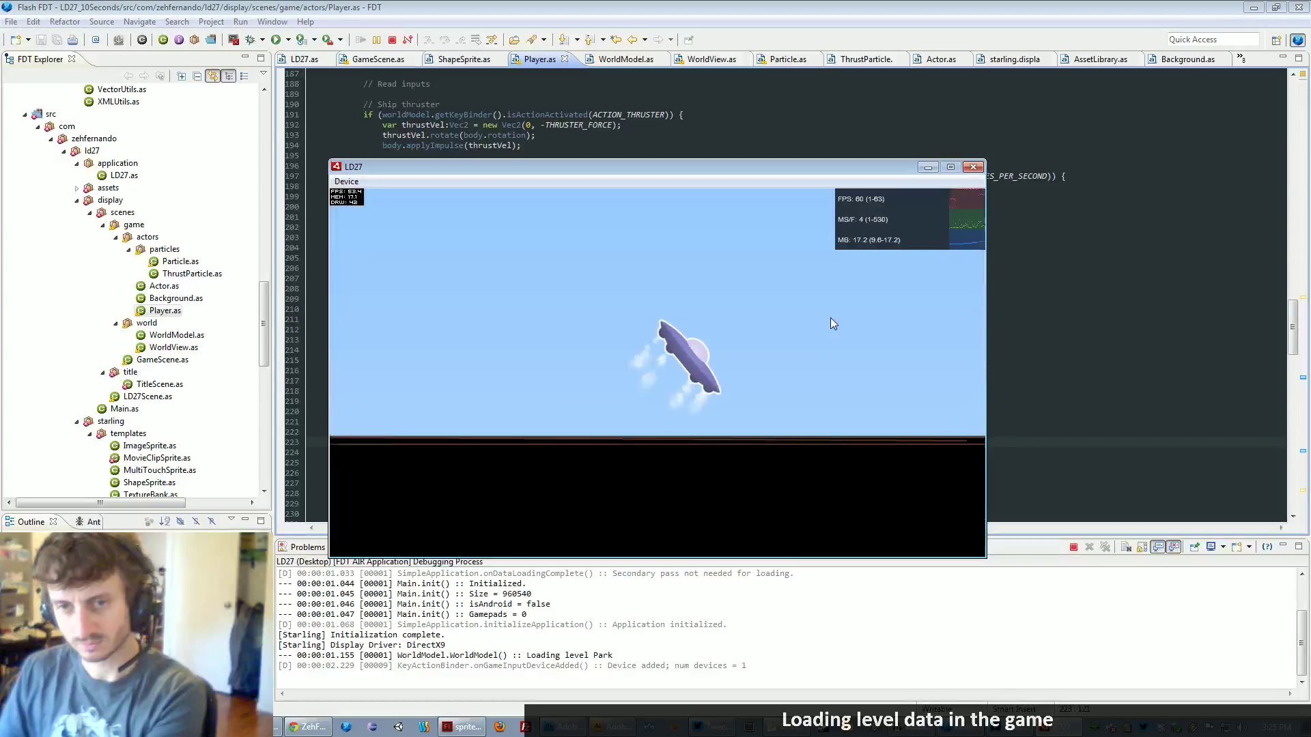
Task: Jump to last edit location icon
Action: 616,40
